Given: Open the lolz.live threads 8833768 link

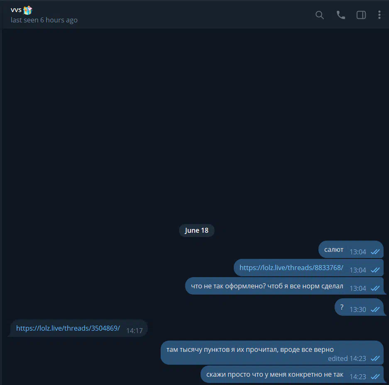Looking at the screenshot, I should 291,268.
